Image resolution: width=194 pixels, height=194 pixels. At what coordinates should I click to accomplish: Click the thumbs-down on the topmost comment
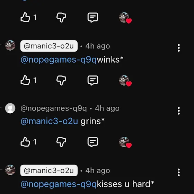pyautogui.click(x=61, y=17)
